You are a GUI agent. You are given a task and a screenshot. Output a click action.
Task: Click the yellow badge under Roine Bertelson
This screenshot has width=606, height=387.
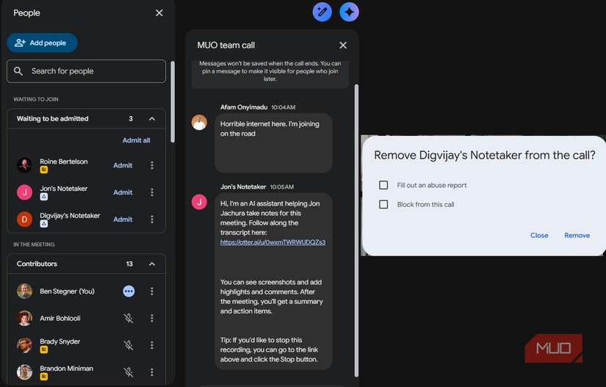pyautogui.click(x=44, y=170)
